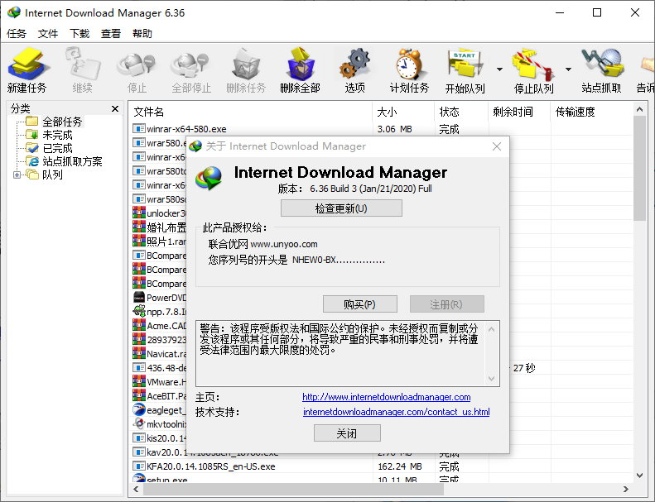Click the file list scroll-down arrow
Viewport: 655px width, 502px height.
[x=639, y=476]
